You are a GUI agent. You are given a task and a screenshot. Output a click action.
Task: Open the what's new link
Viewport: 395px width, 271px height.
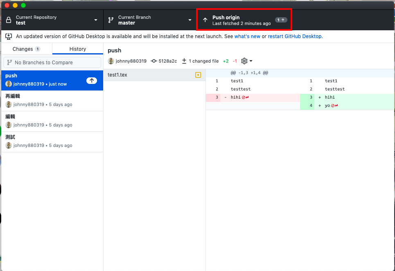(x=247, y=36)
